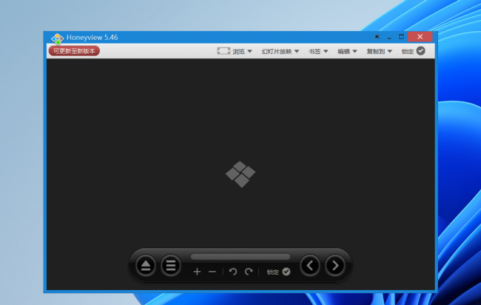481x305 pixels.
Task: Open the 幻灯片放映 dropdown menu
Action: (280, 51)
